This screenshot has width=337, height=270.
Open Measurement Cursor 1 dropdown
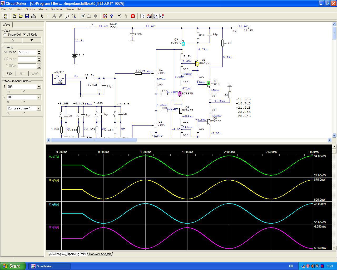39,87
